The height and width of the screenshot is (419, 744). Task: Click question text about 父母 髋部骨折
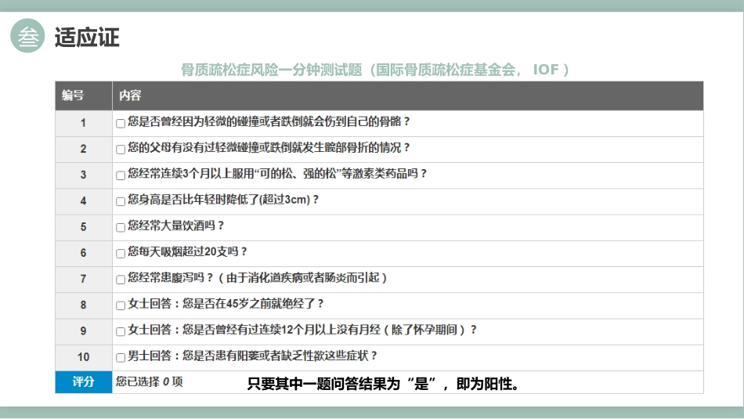tap(269, 148)
